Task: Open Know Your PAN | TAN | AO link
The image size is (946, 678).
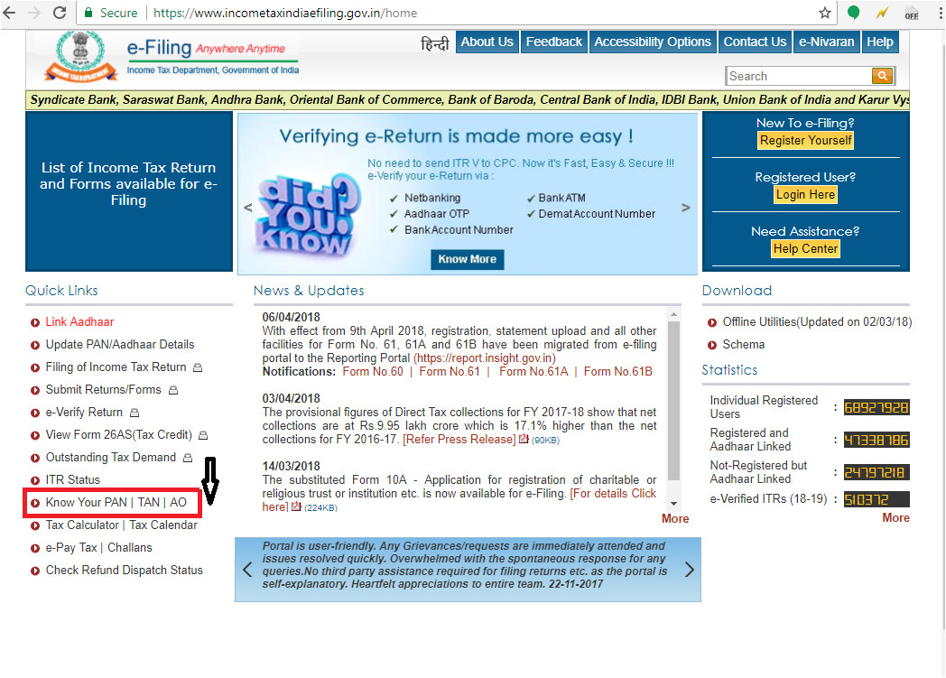Action: 116,503
